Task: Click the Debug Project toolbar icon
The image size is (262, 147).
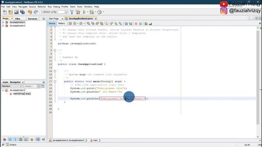Action: point(92,12)
